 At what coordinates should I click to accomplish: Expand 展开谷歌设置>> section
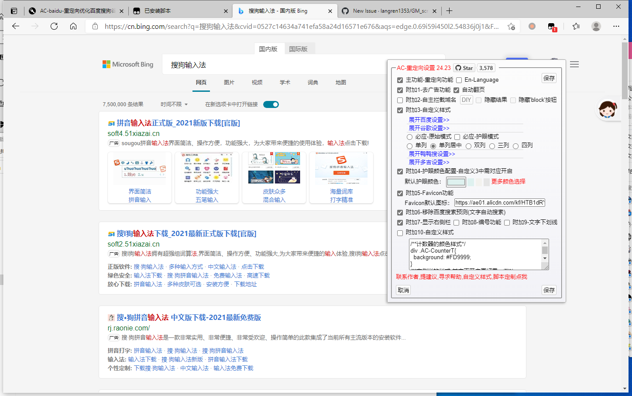click(429, 128)
